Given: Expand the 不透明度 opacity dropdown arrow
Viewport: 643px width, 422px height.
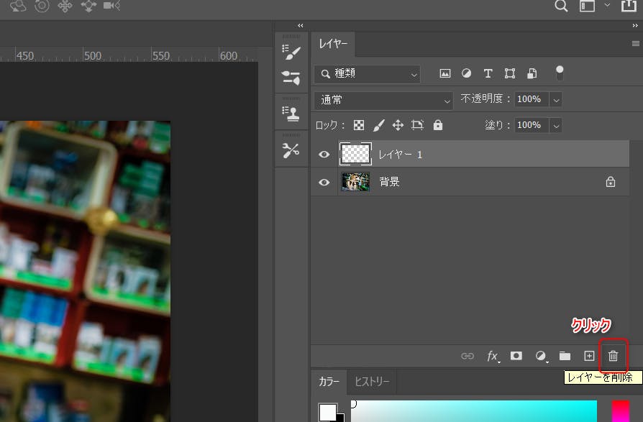Looking at the screenshot, I should 556,100.
